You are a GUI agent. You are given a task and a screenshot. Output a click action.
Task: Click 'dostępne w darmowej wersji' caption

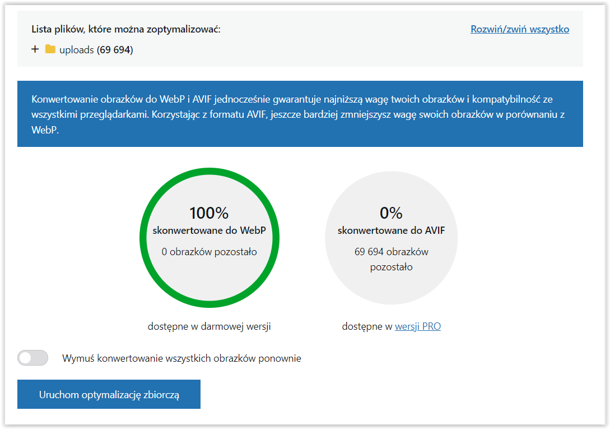coord(209,326)
